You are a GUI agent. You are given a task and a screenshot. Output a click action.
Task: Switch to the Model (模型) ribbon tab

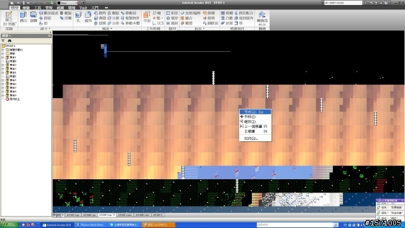(x=15, y=8)
